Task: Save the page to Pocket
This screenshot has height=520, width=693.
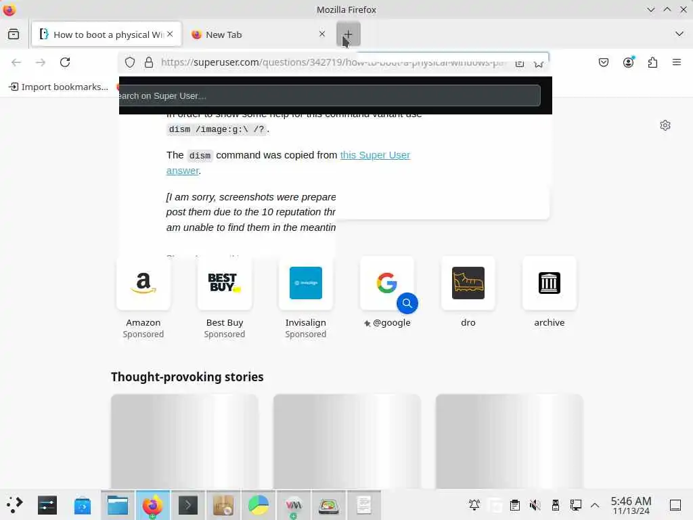Action: [x=603, y=62]
